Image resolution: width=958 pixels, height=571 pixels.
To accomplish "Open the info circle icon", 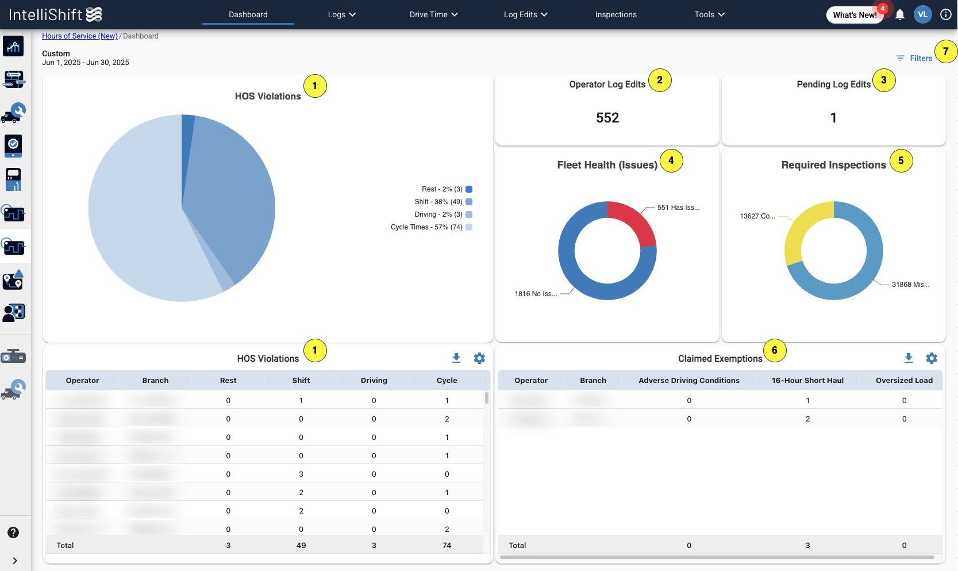I will pyautogui.click(x=945, y=14).
